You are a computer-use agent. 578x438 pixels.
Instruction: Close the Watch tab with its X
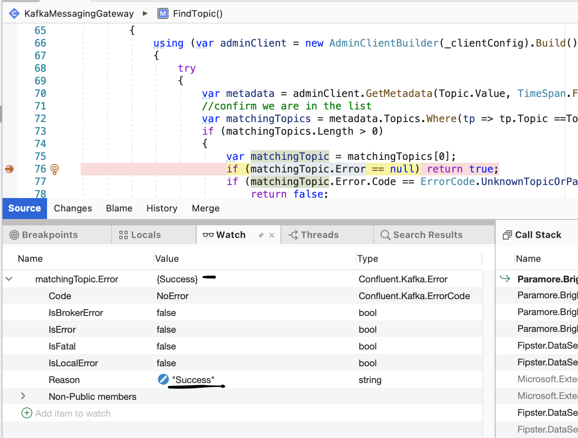point(271,235)
